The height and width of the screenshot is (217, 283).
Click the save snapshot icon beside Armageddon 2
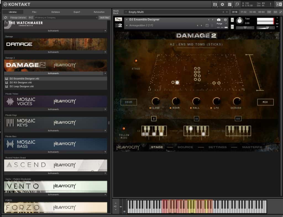[207, 26]
